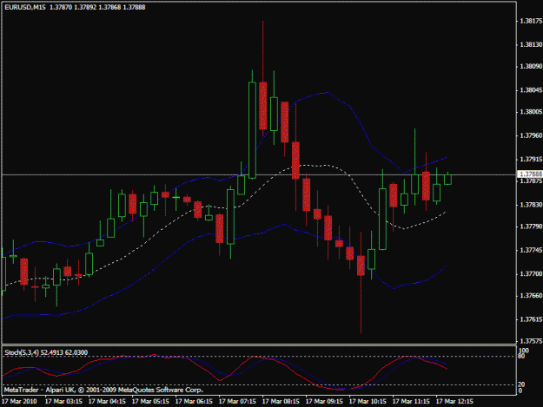Click the 1.38045 price axis label
The width and height of the screenshot is (543, 407).
point(531,90)
